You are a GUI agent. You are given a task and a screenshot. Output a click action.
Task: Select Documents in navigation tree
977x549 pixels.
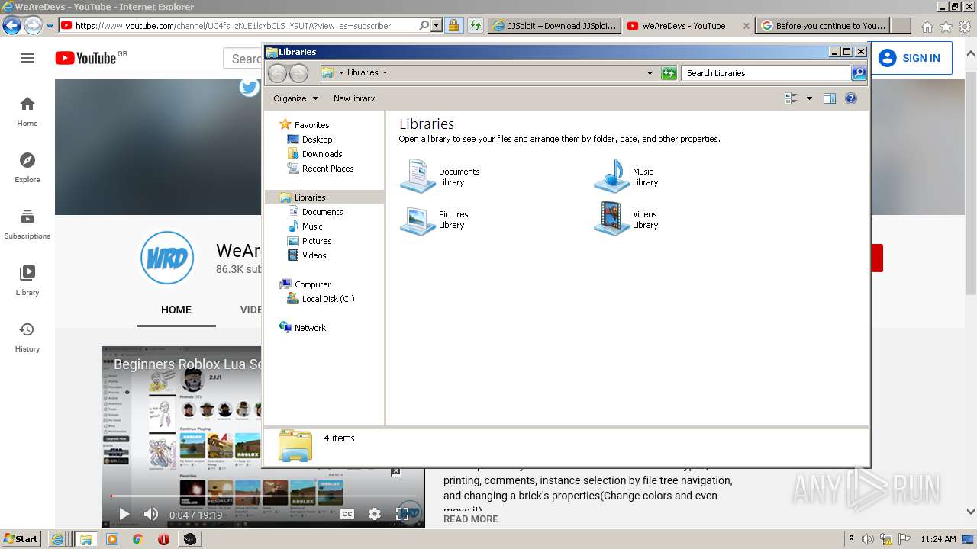pos(315,212)
